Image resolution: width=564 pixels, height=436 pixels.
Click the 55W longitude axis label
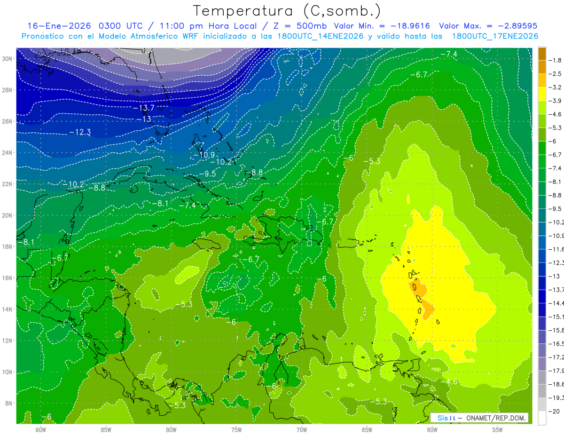coord(498,430)
